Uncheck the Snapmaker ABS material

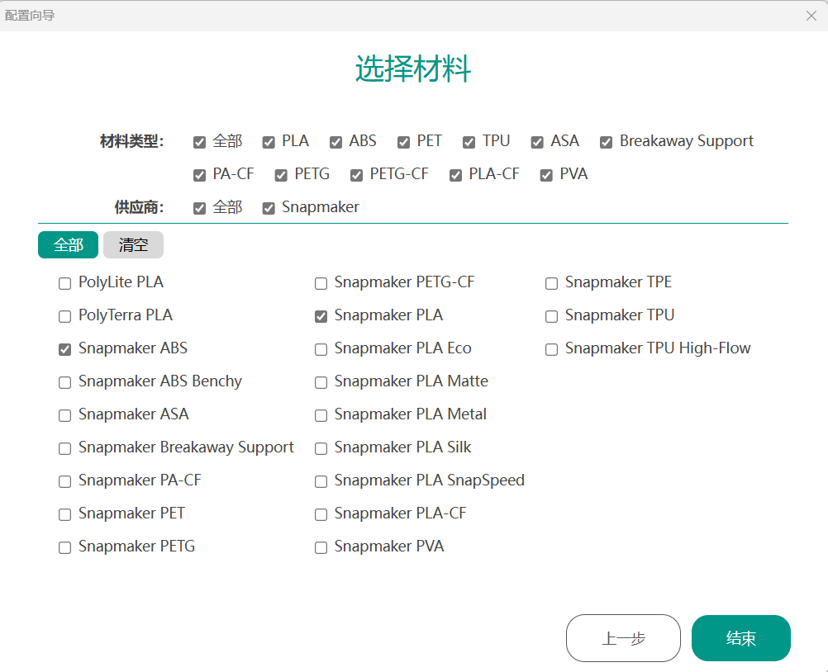[65, 350]
